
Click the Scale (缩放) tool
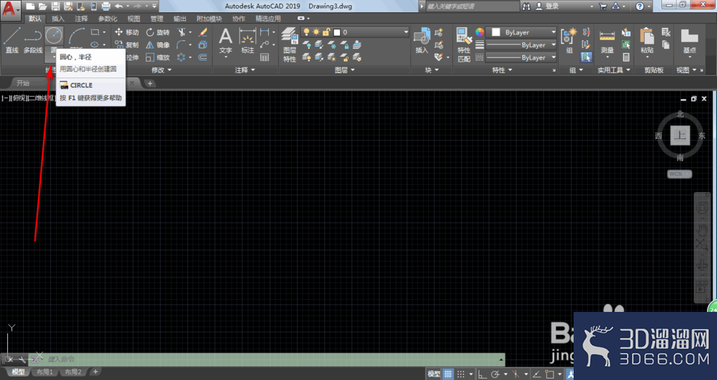[158, 57]
